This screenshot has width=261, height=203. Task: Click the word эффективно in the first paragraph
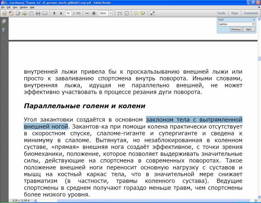(42, 92)
